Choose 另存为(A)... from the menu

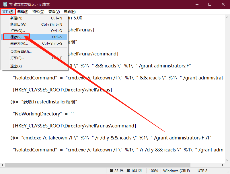[x=19, y=43]
